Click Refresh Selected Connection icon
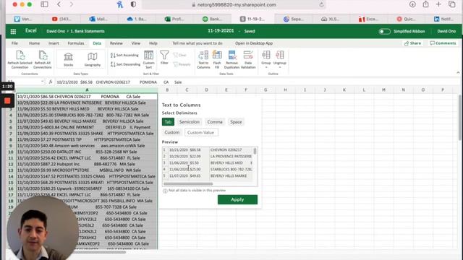 click(20, 56)
